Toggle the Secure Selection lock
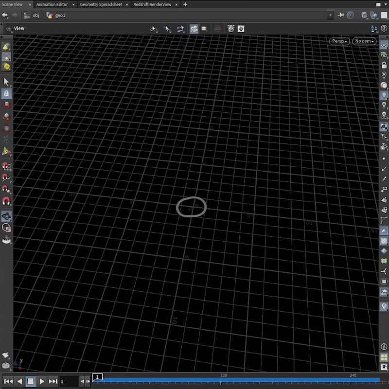This screenshot has height=389, width=389. [x=6, y=93]
